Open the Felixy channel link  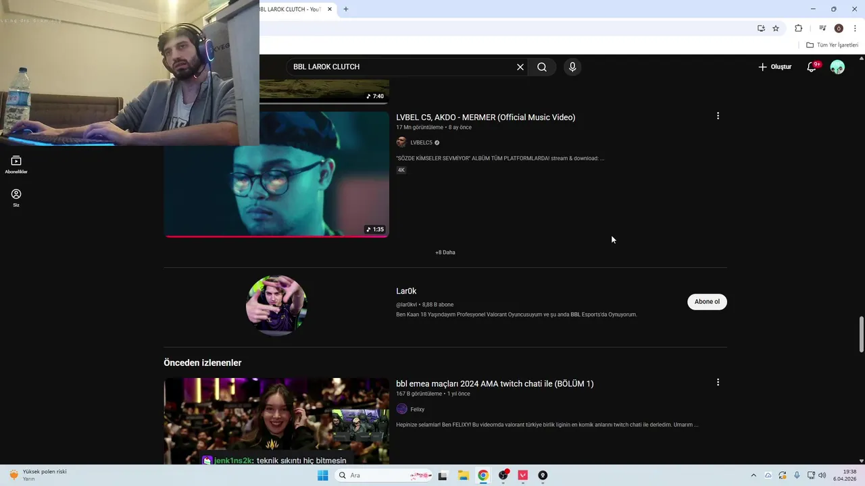point(417,409)
